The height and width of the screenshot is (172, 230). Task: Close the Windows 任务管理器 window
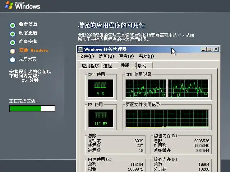pos(216,49)
